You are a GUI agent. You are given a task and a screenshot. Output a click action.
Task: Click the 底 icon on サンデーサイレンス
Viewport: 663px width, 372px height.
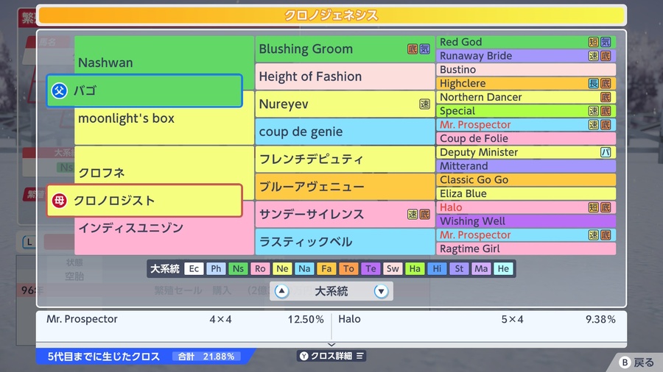click(424, 214)
